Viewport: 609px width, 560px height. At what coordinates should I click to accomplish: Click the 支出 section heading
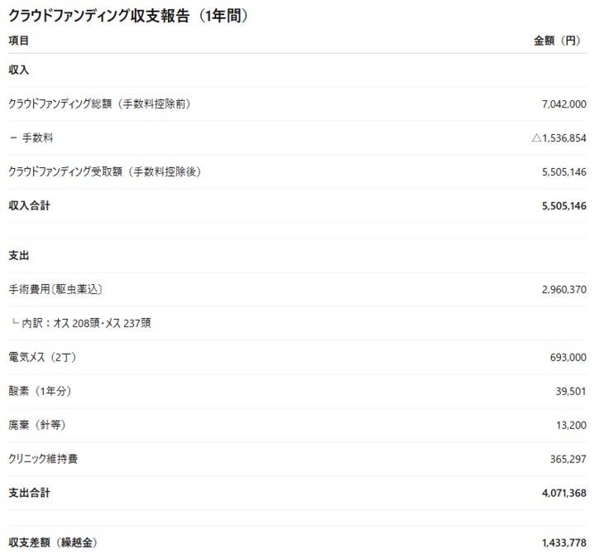(x=18, y=256)
